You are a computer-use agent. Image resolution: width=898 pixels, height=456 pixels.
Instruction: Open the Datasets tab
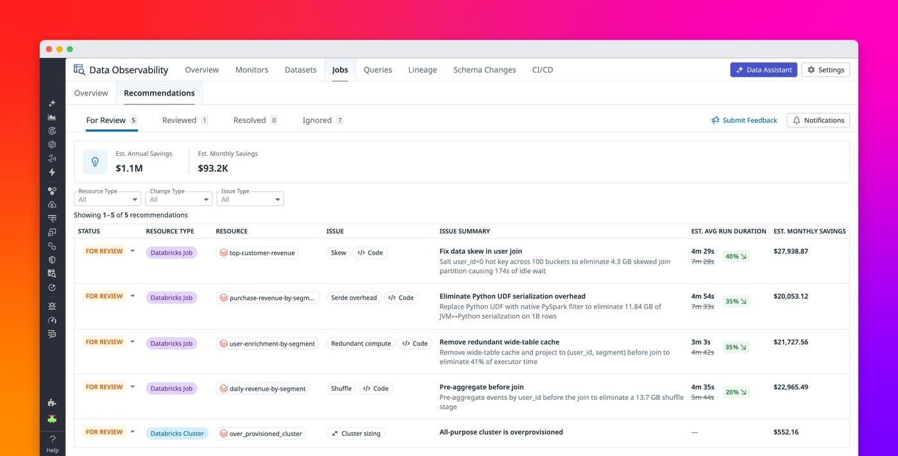click(x=300, y=70)
